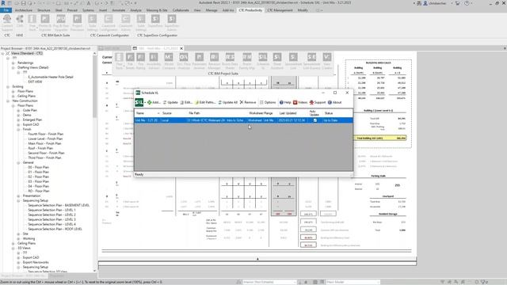The width and height of the screenshot is (507, 285).
Task: Open the File tab
Action: pos(6,10)
